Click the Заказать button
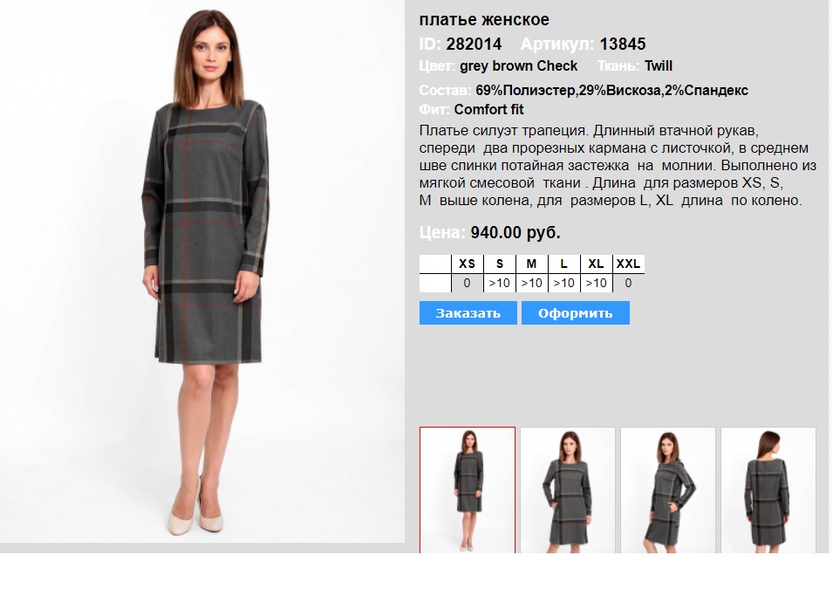The image size is (833, 610). click(x=468, y=313)
